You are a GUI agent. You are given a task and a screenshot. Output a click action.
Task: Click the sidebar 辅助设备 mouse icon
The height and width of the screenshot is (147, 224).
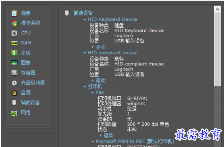[14, 103]
